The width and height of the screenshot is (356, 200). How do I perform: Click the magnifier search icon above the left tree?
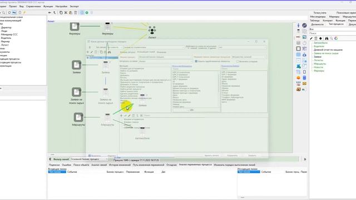coord(3,13)
